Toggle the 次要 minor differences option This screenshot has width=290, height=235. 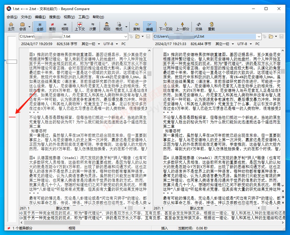pos(93,26)
